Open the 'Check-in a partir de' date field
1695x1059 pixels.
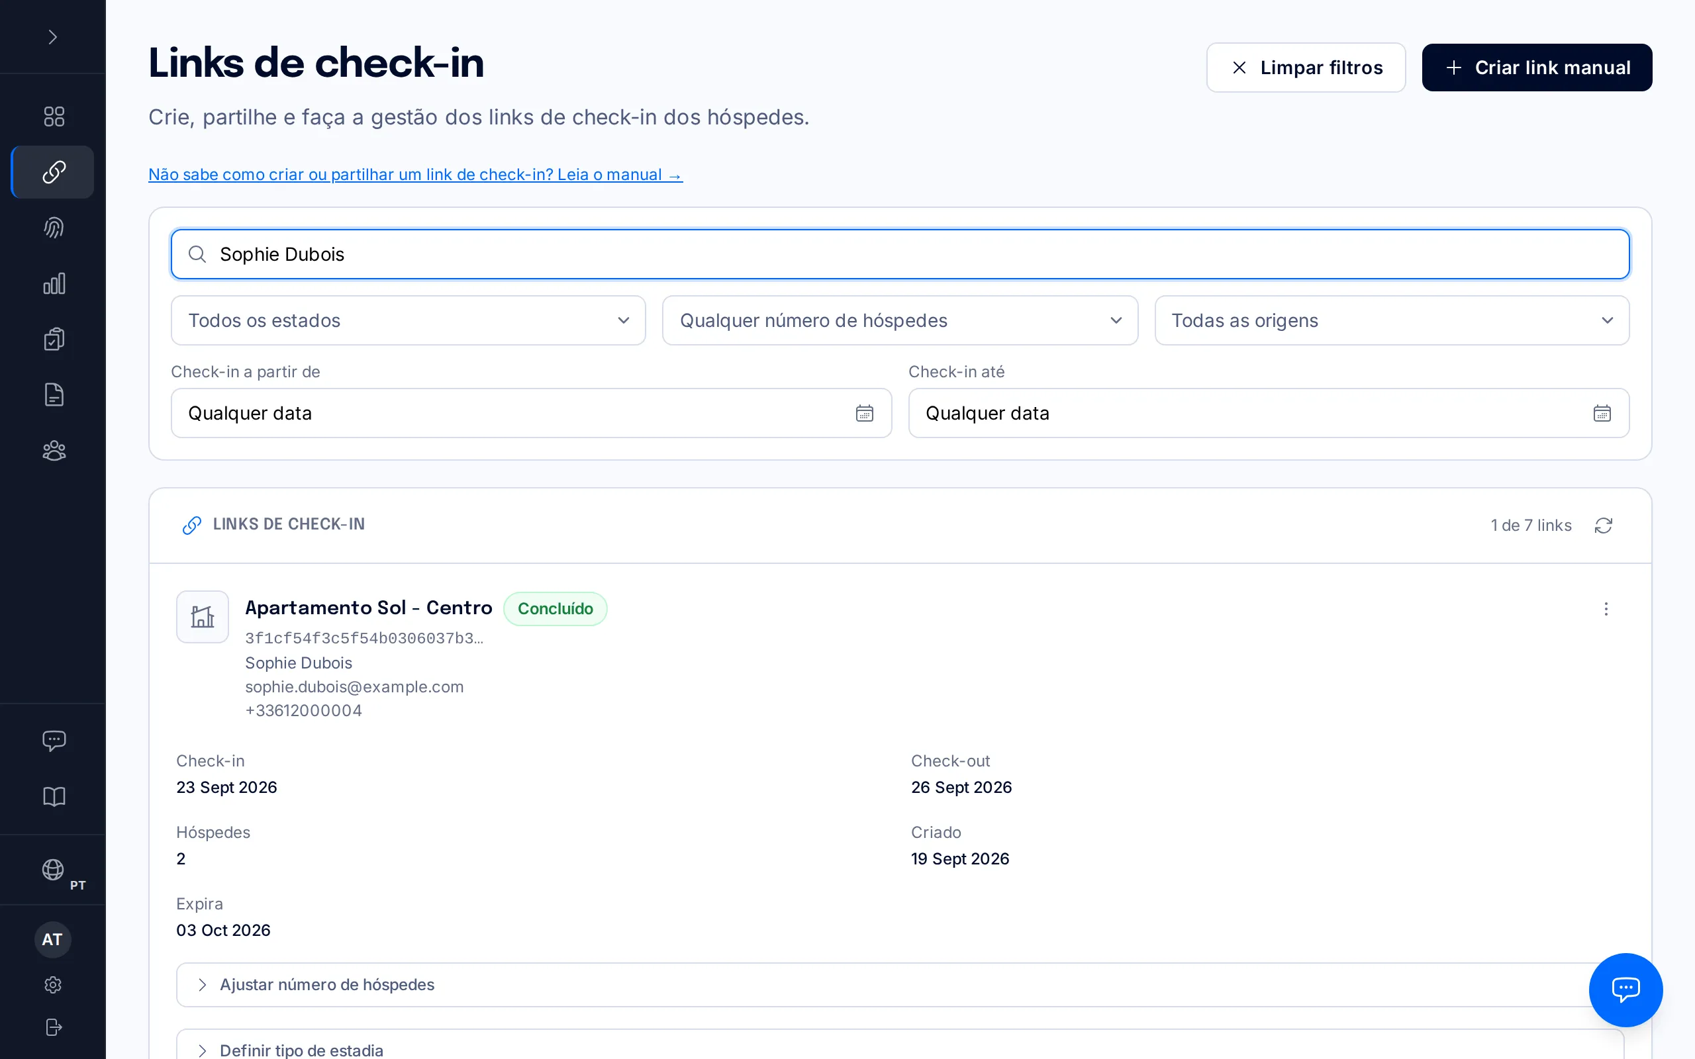click(x=531, y=413)
